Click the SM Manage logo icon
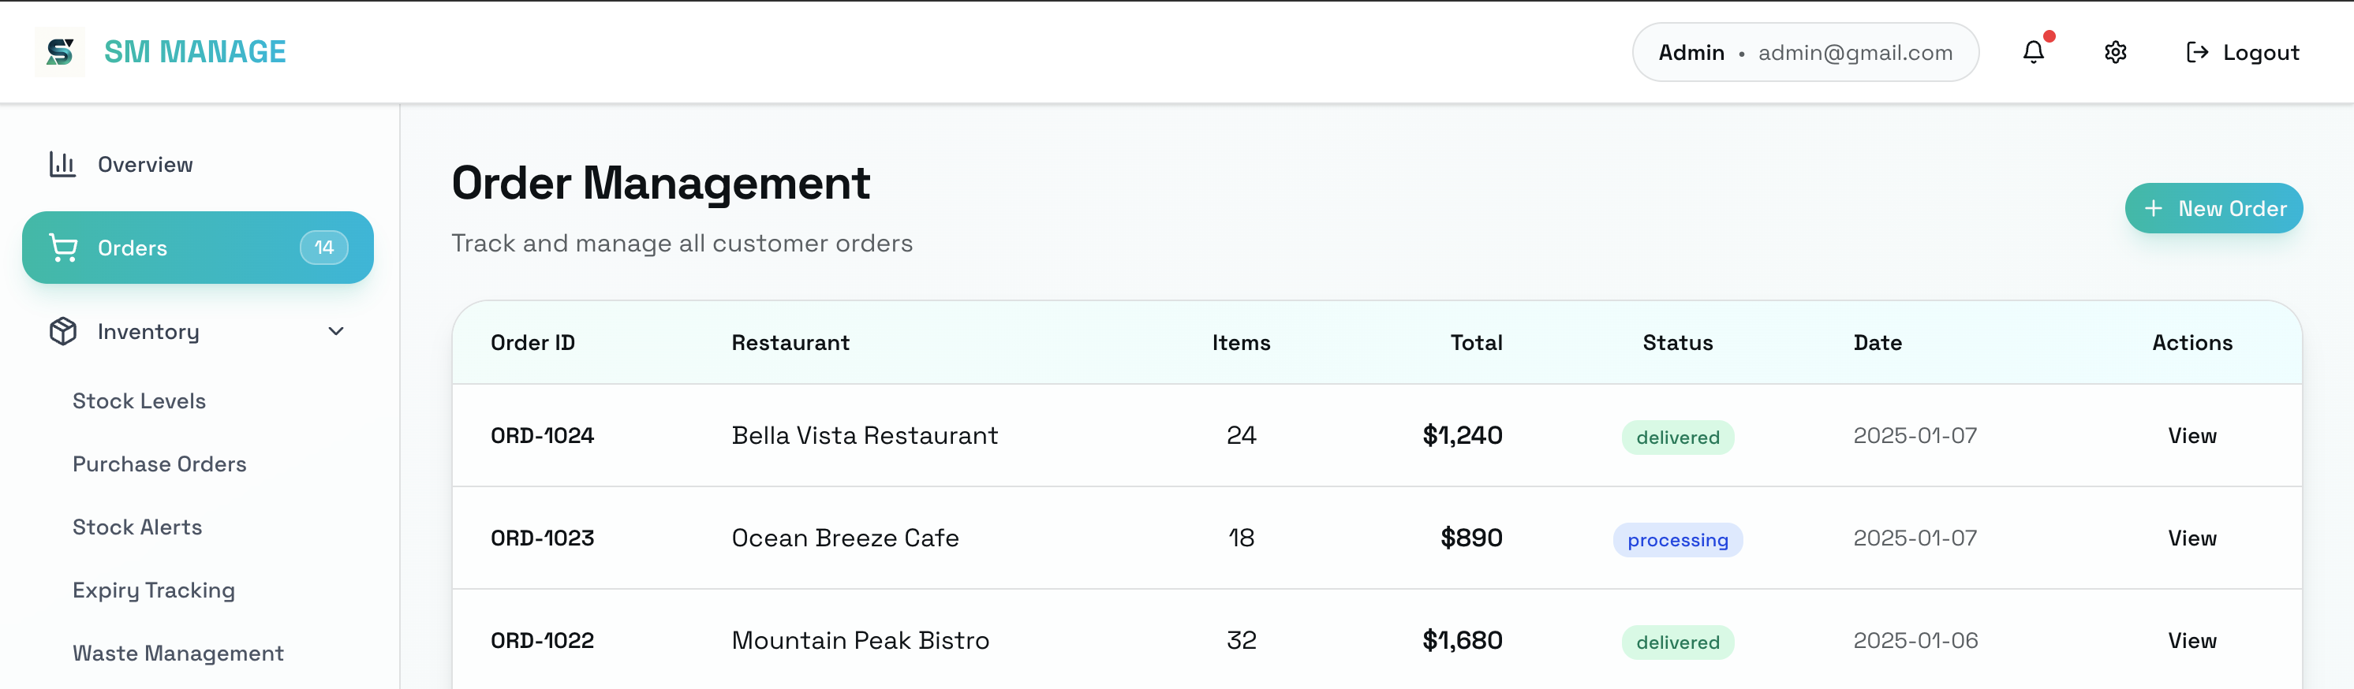 coord(59,51)
